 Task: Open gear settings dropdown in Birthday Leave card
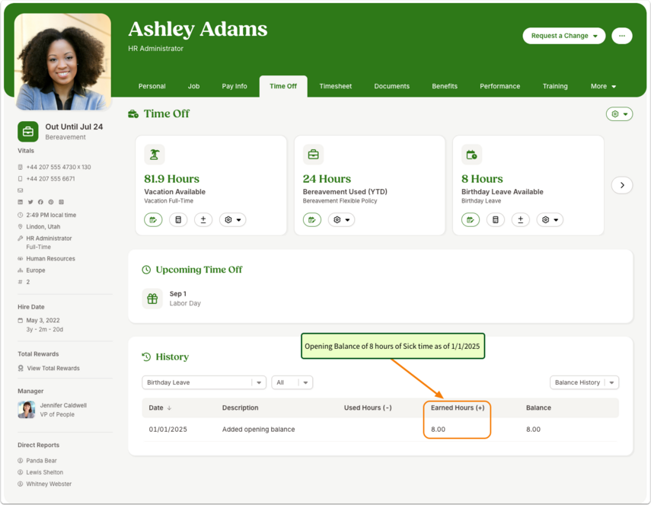[x=550, y=219]
